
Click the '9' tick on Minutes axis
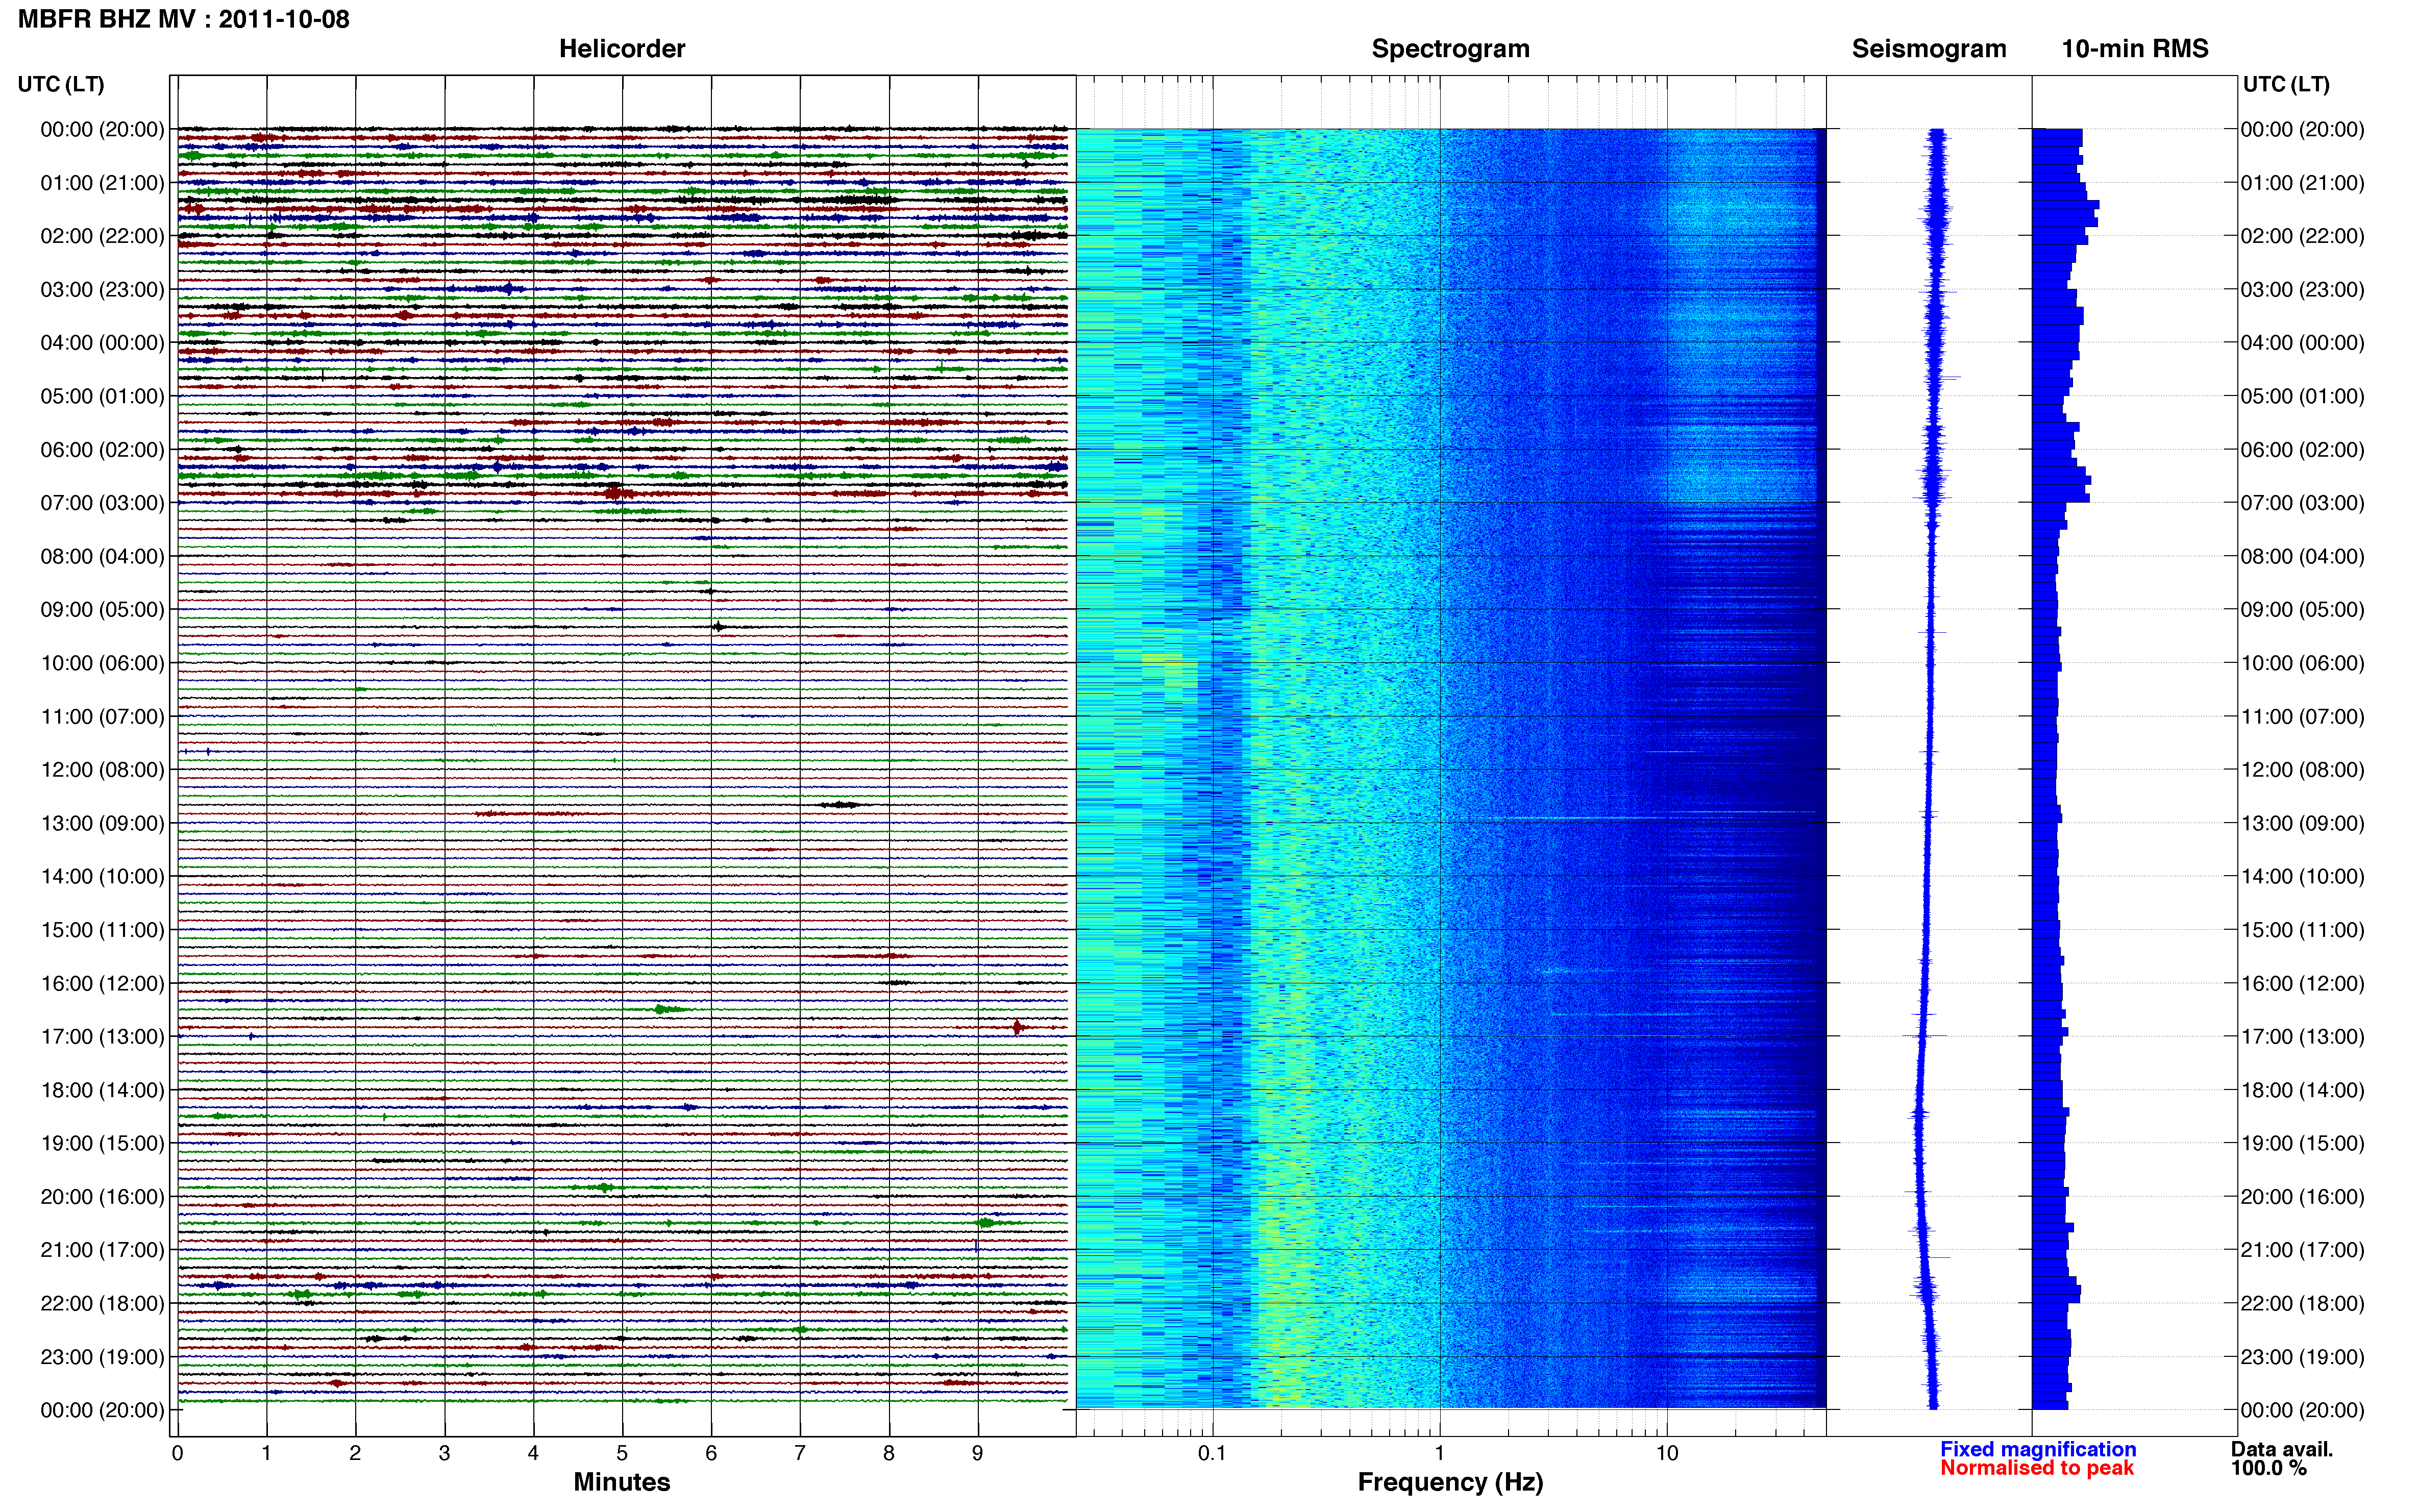(978, 1454)
